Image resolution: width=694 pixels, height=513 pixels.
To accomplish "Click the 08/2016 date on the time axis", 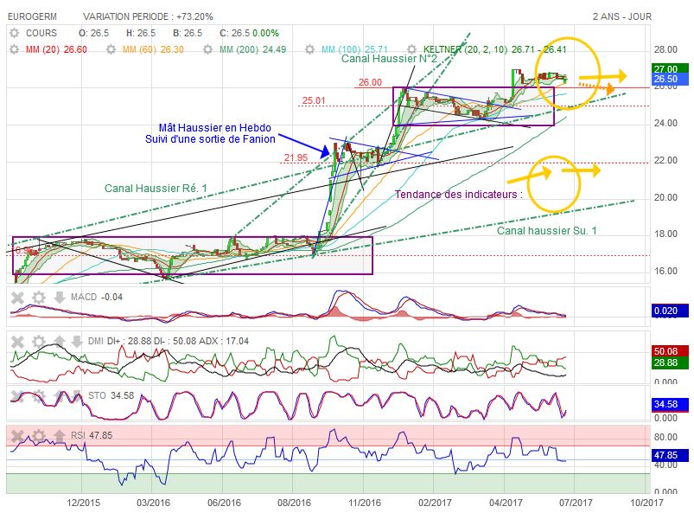I will (x=294, y=503).
